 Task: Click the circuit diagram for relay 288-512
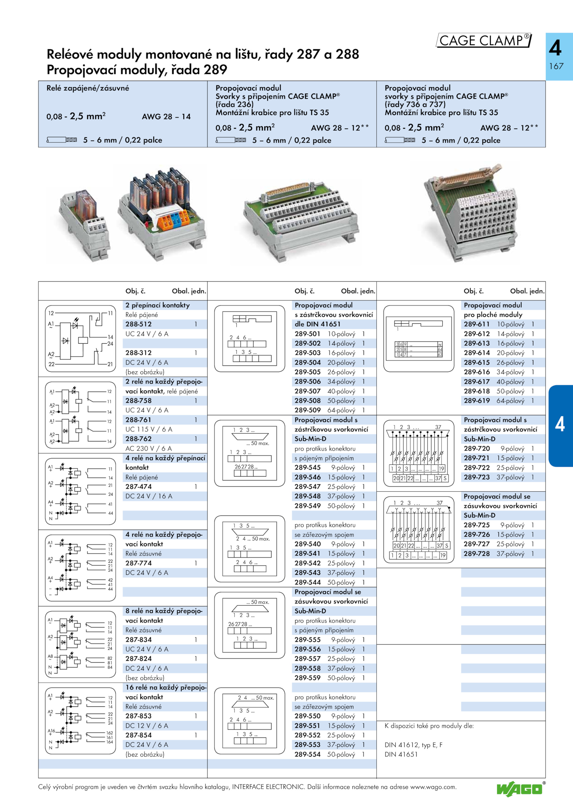point(81,339)
